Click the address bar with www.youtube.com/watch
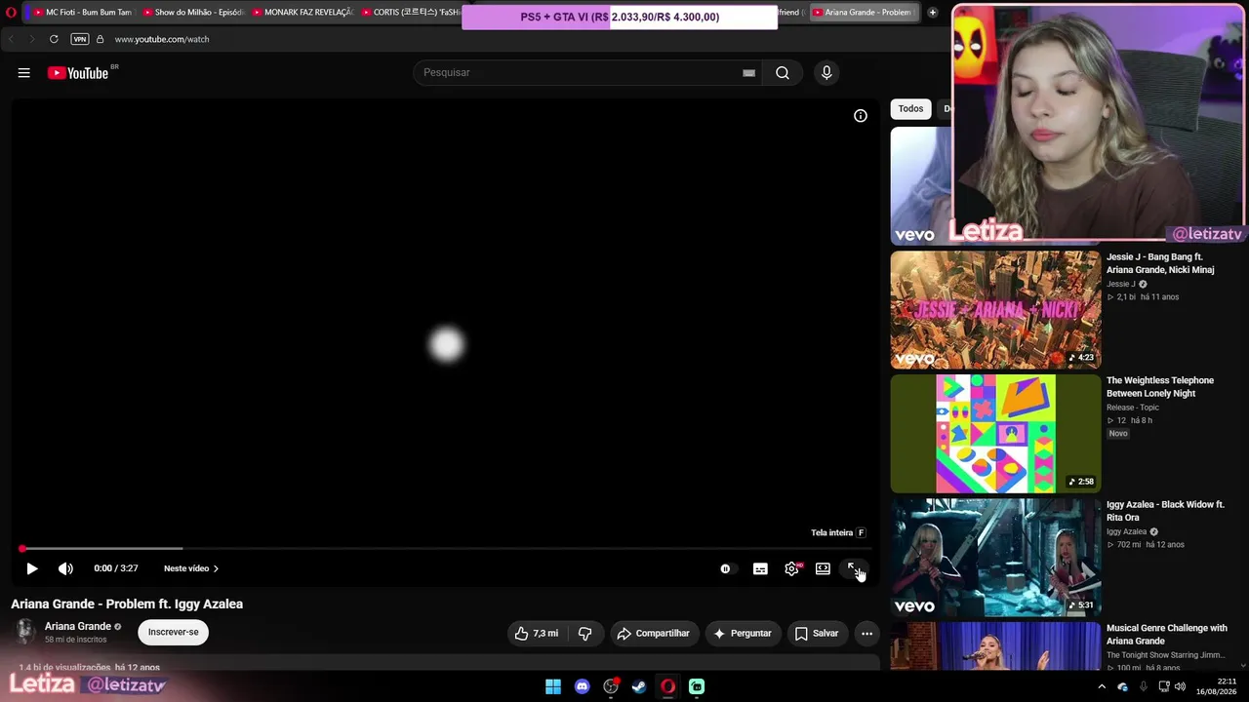This screenshot has width=1249, height=702. click(x=162, y=39)
